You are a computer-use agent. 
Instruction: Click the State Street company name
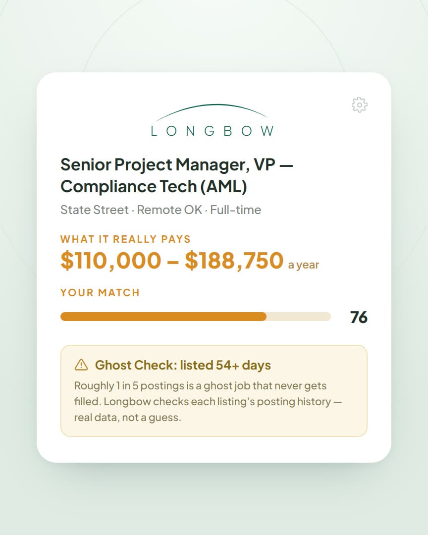click(95, 210)
